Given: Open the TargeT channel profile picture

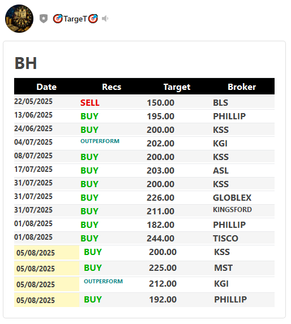Looking at the screenshot, I should point(19,19).
